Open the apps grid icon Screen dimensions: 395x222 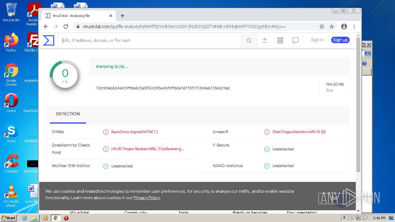pyautogui.click(x=280, y=40)
